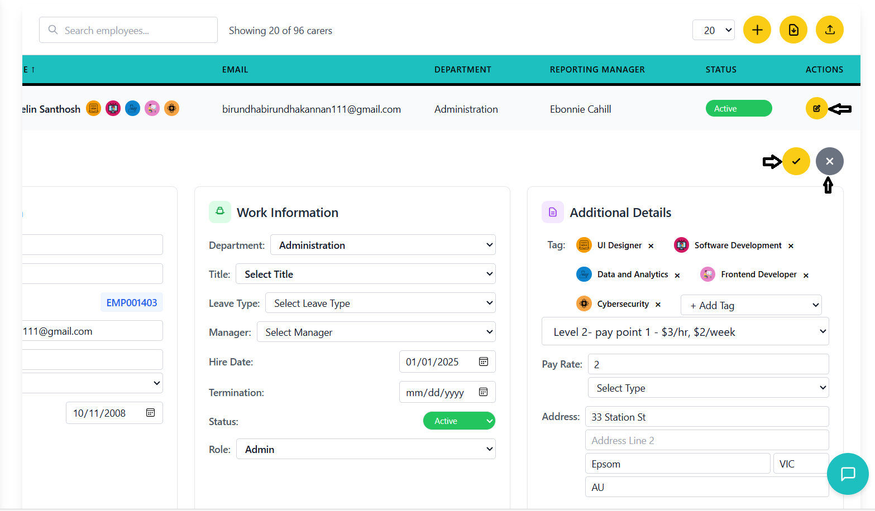Remove the UI Designer tag

click(651, 246)
